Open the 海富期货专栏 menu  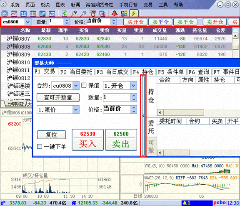(100, 5)
